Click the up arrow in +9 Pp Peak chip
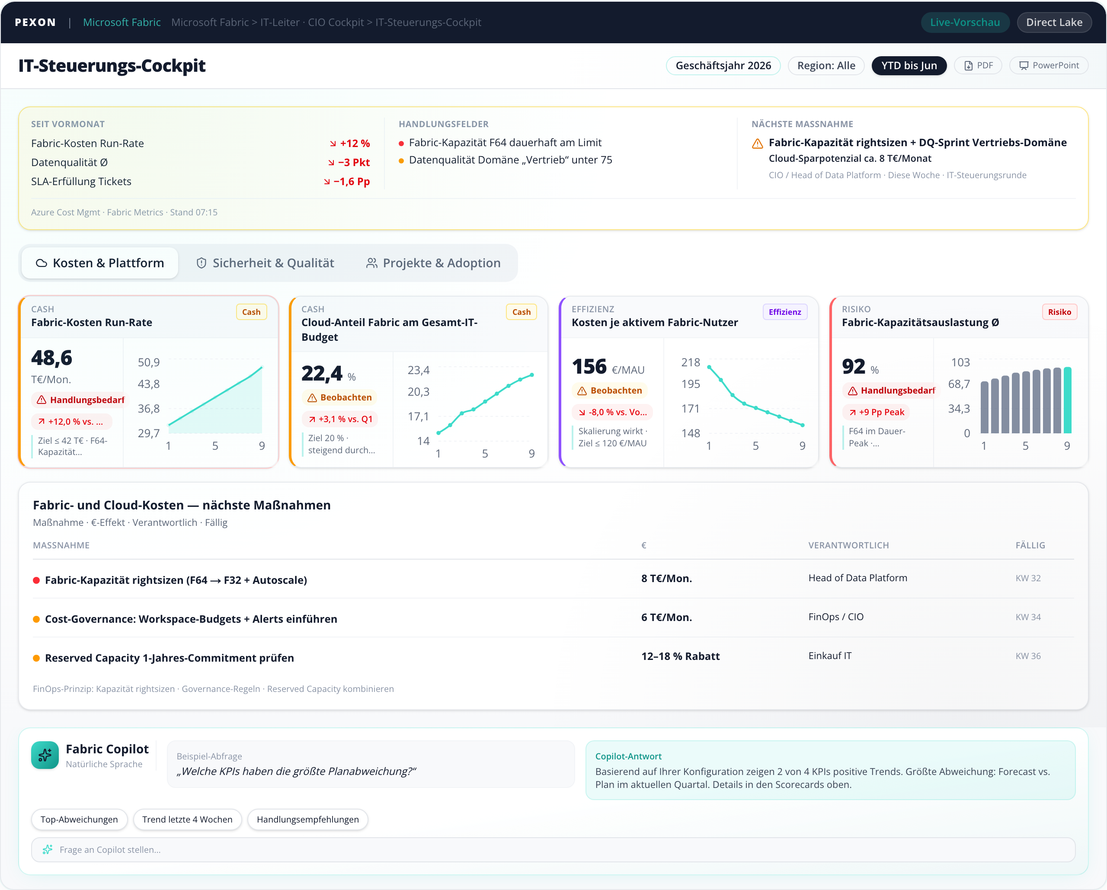 (x=853, y=413)
